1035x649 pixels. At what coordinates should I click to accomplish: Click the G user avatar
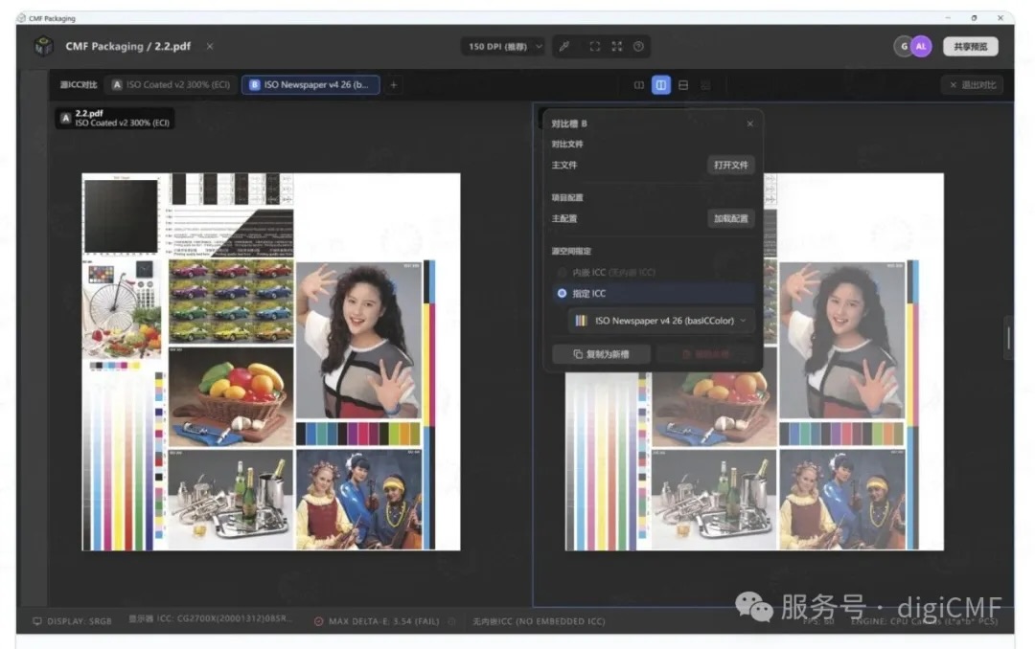[x=904, y=46]
